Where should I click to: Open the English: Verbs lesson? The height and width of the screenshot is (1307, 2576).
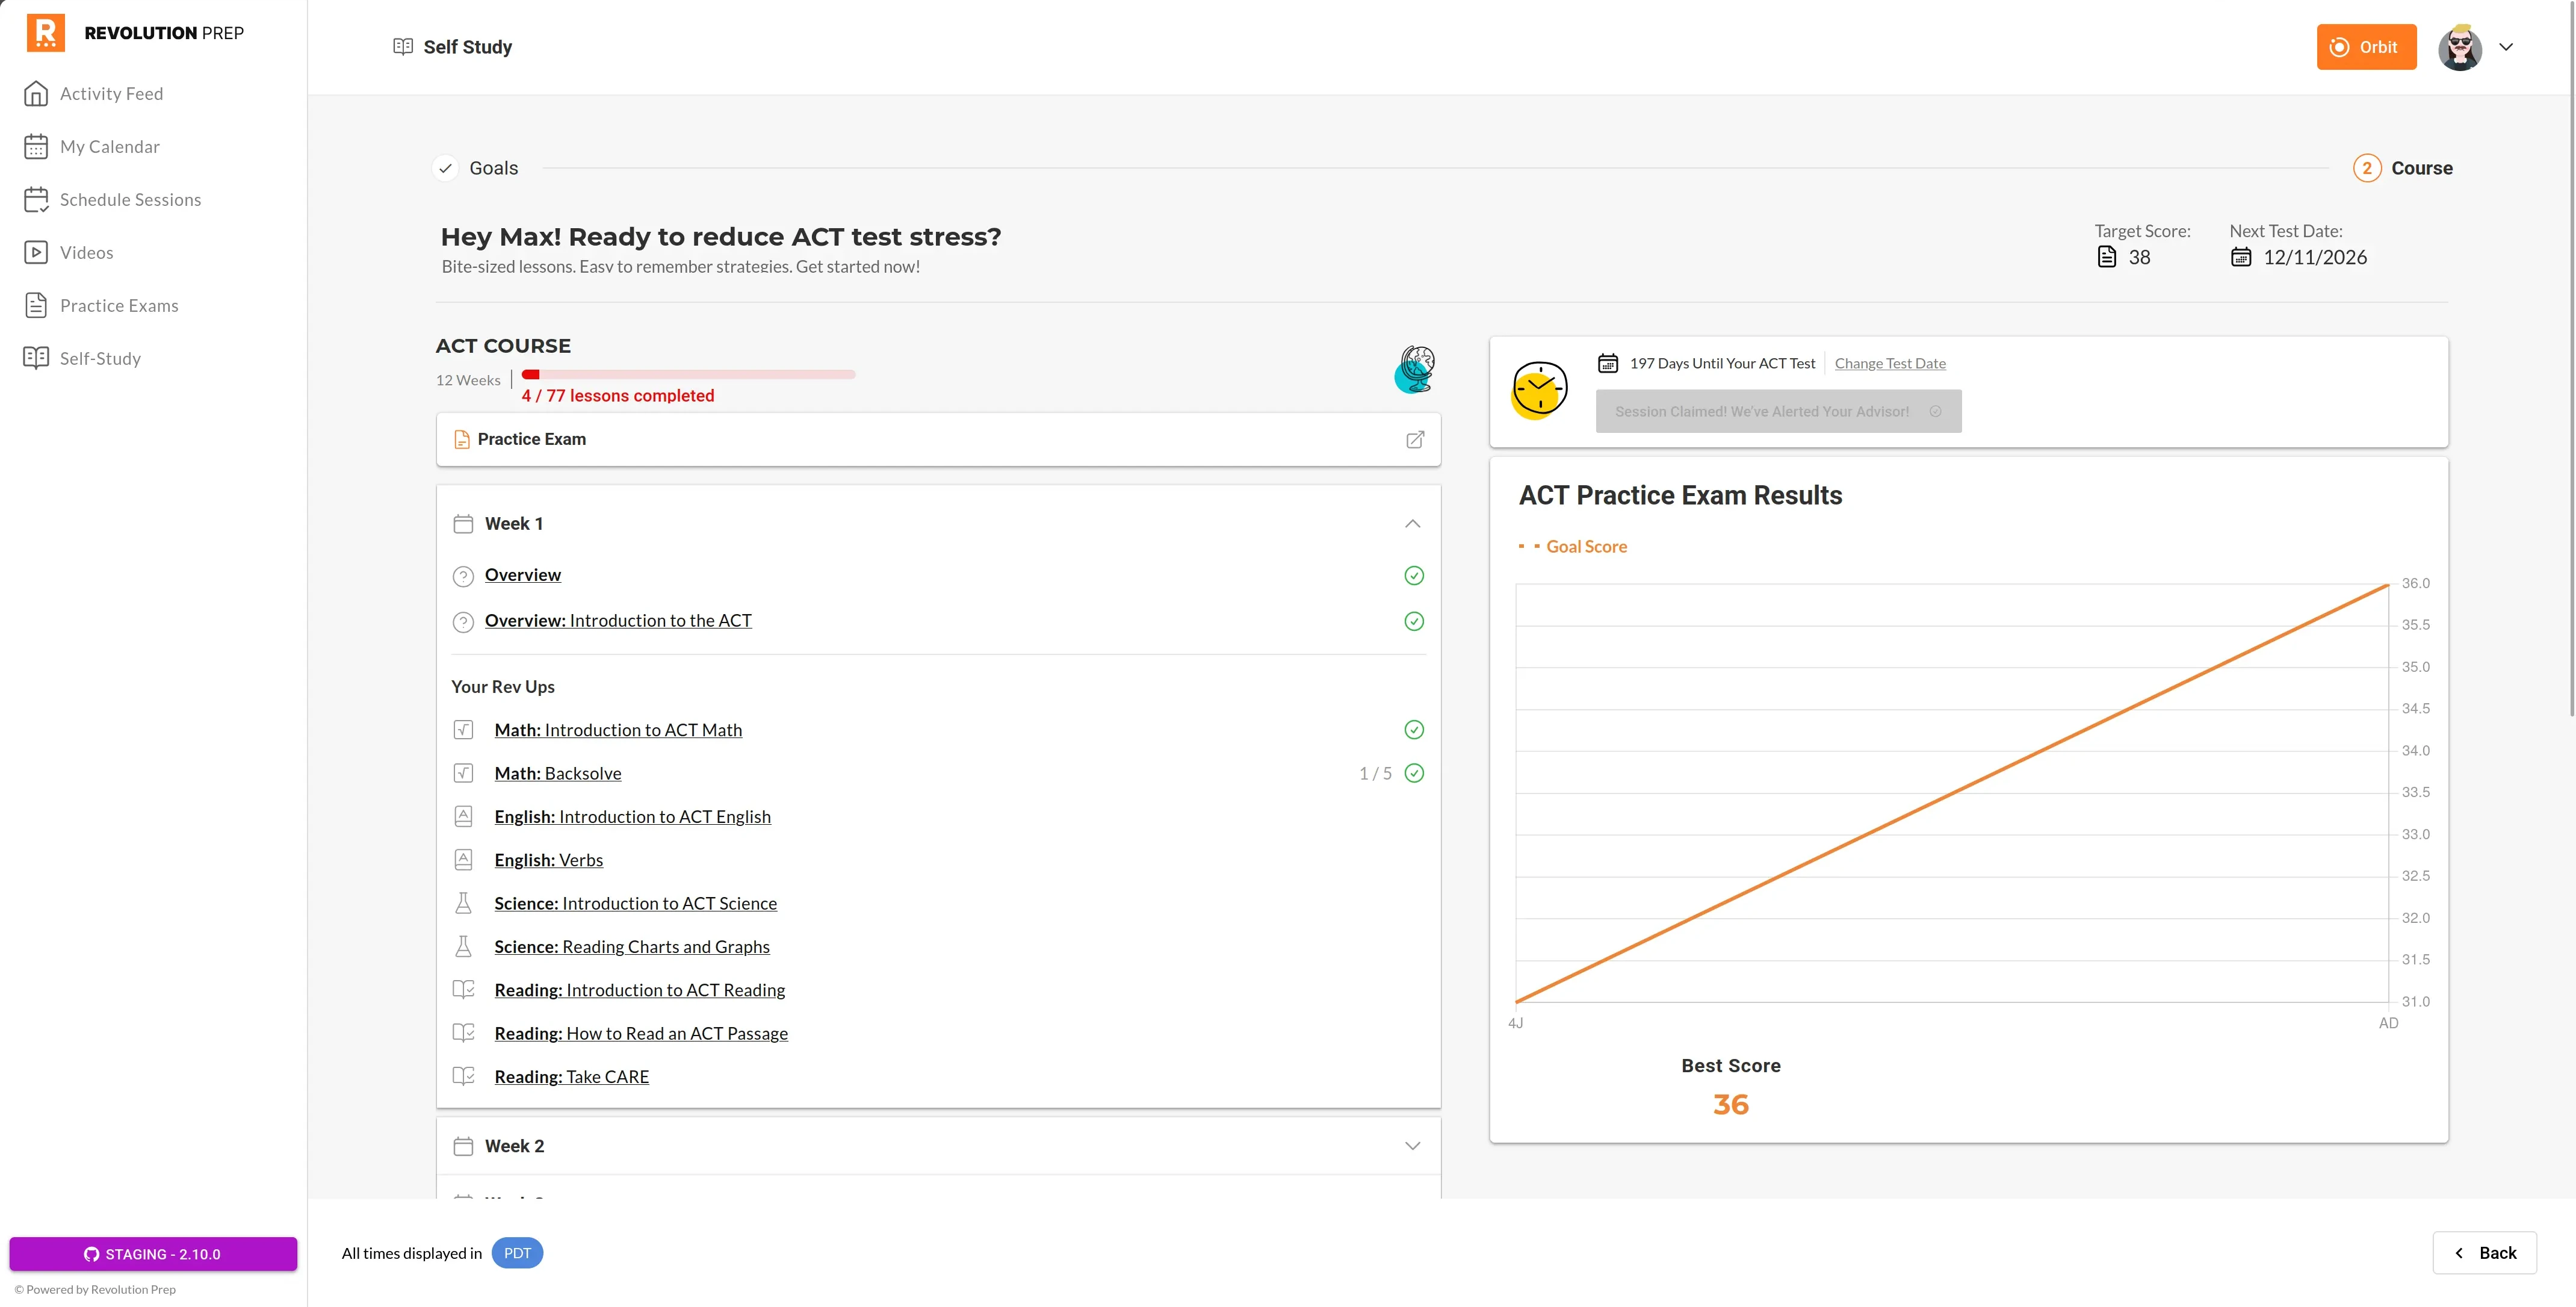(549, 860)
